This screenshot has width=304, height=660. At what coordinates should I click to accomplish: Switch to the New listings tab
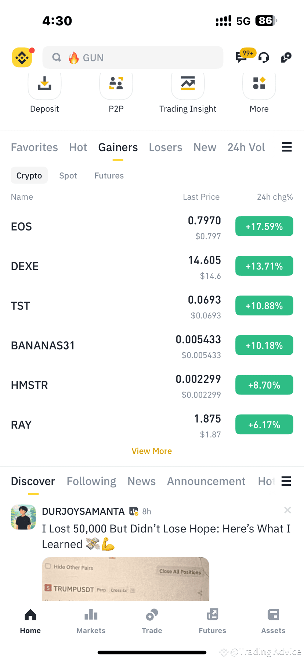[205, 147]
